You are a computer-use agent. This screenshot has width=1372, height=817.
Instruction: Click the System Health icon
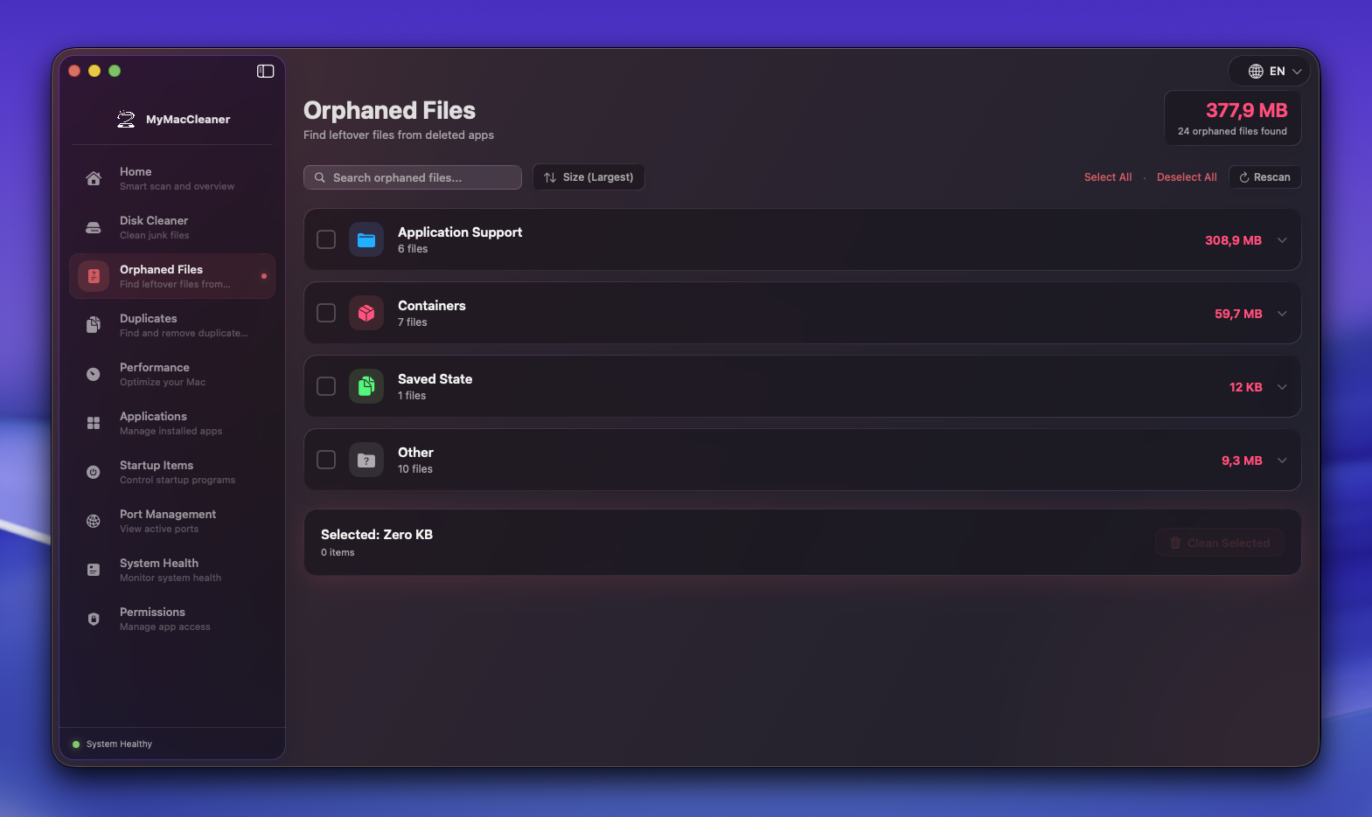[x=94, y=570]
